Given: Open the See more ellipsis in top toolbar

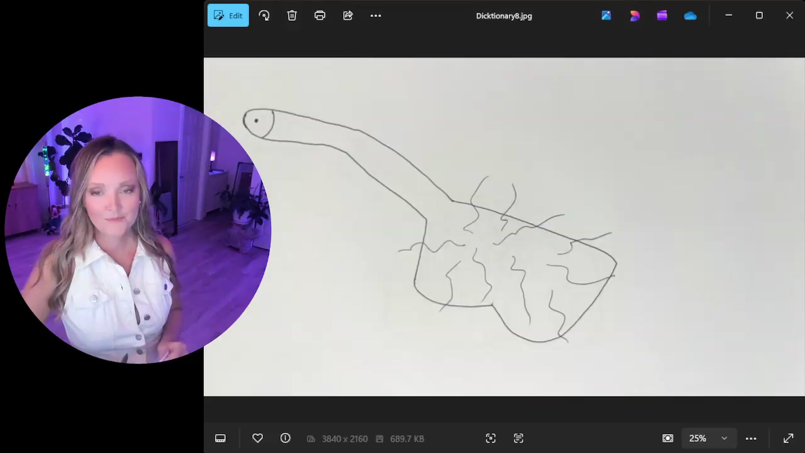Looking at the screenshot, I should (376, 16).
